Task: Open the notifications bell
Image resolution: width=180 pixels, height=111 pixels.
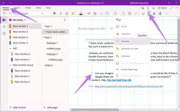Action: coord(154,8)
